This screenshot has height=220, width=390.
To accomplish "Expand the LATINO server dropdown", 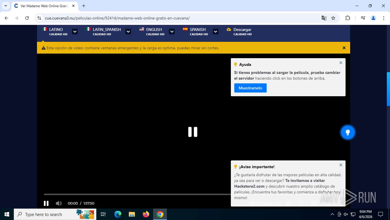I will point(75,32).
